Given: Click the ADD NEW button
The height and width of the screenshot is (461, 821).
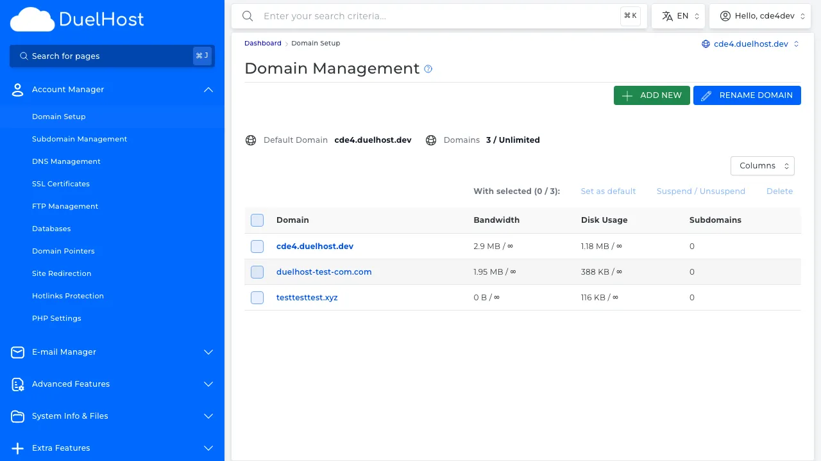Looking at the screenshot, I should (x=652, y=95).
